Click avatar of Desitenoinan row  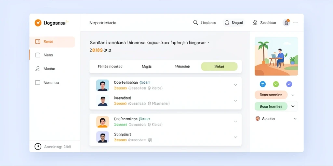click(102, 122)
